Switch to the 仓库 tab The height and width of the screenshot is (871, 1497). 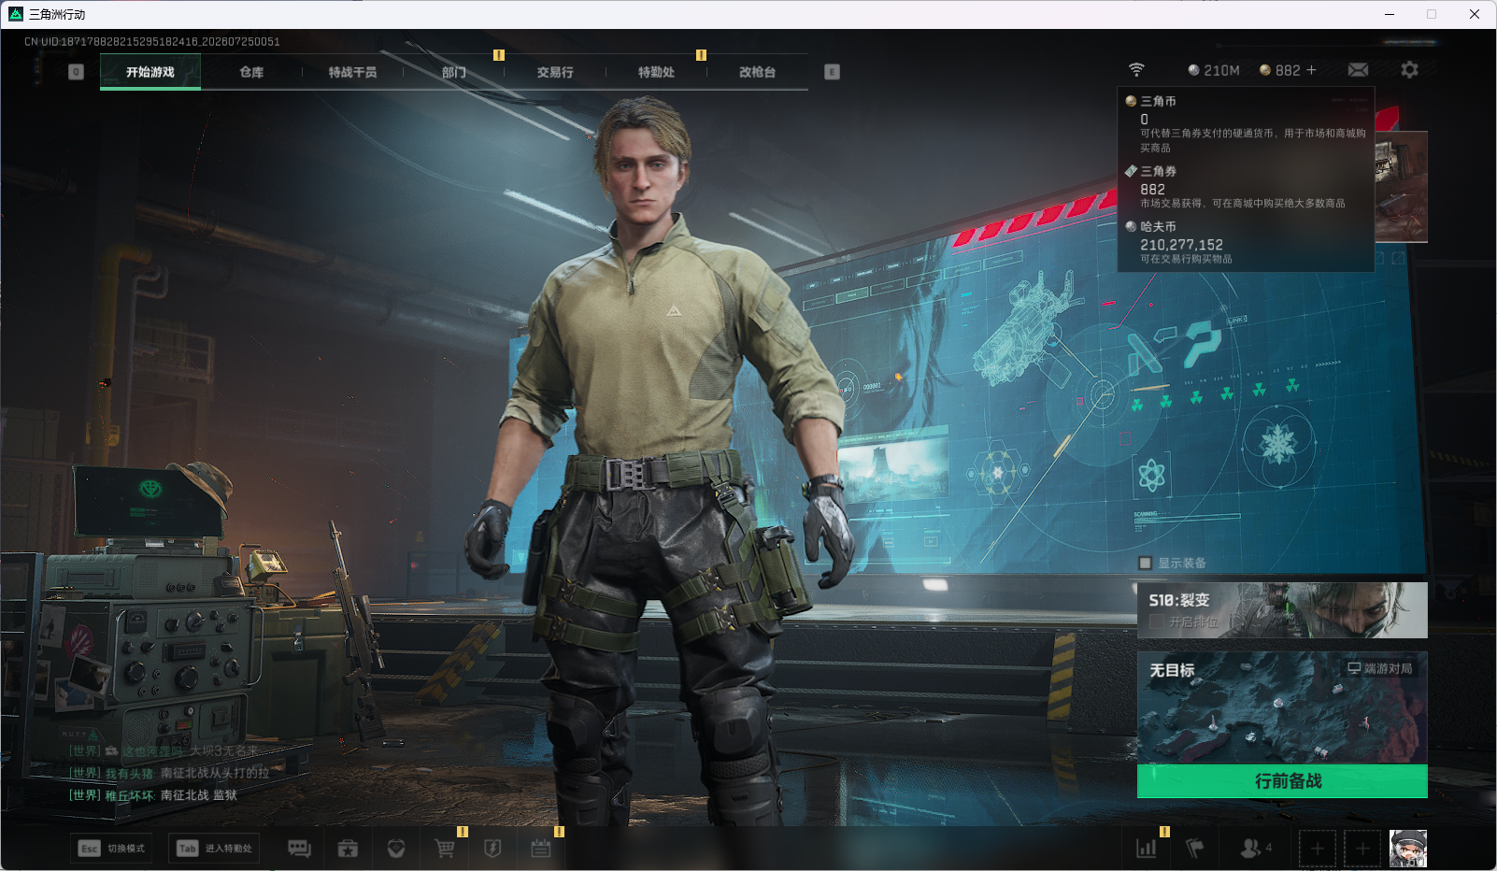[251, 72]
